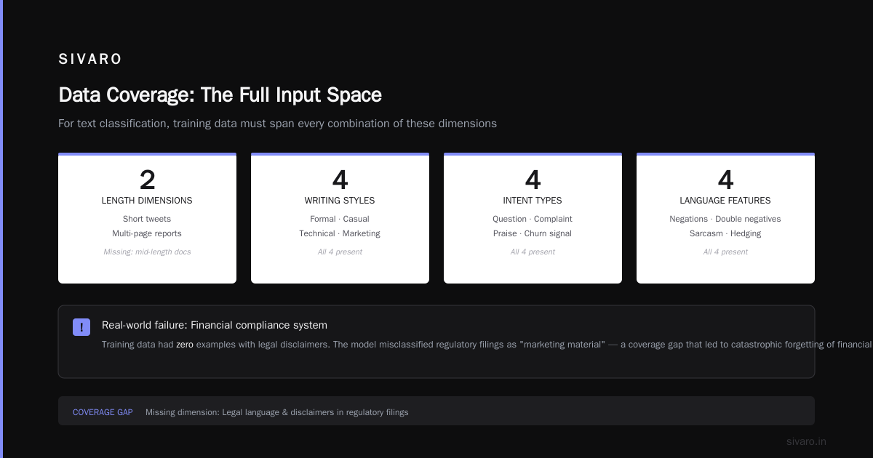This screenshot has height=458, width=873.
Task: Click 'Technical · Marketing' text line
Action: point(340,233)
